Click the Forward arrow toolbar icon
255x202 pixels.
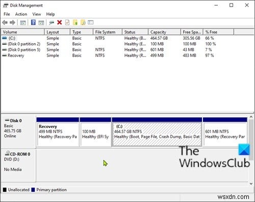click(x=12, y=22)
